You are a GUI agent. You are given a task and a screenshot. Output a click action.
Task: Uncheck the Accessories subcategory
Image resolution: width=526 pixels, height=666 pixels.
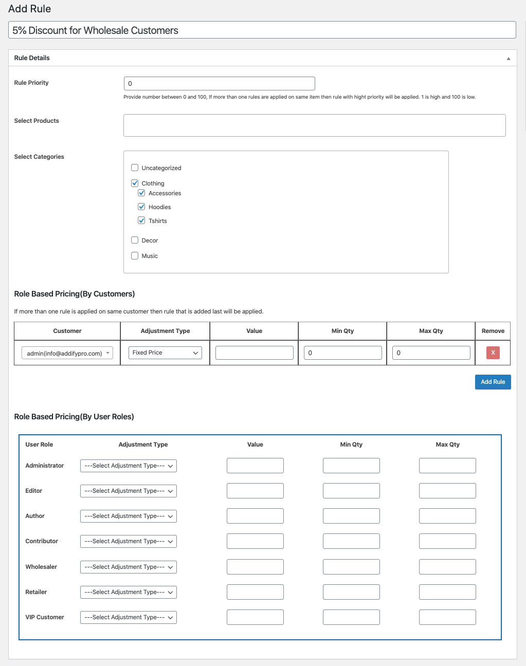coord(141,193)
